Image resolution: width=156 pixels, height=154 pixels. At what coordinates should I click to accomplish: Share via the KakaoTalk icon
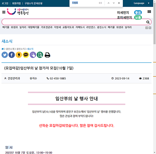click(x=26, y=55)
